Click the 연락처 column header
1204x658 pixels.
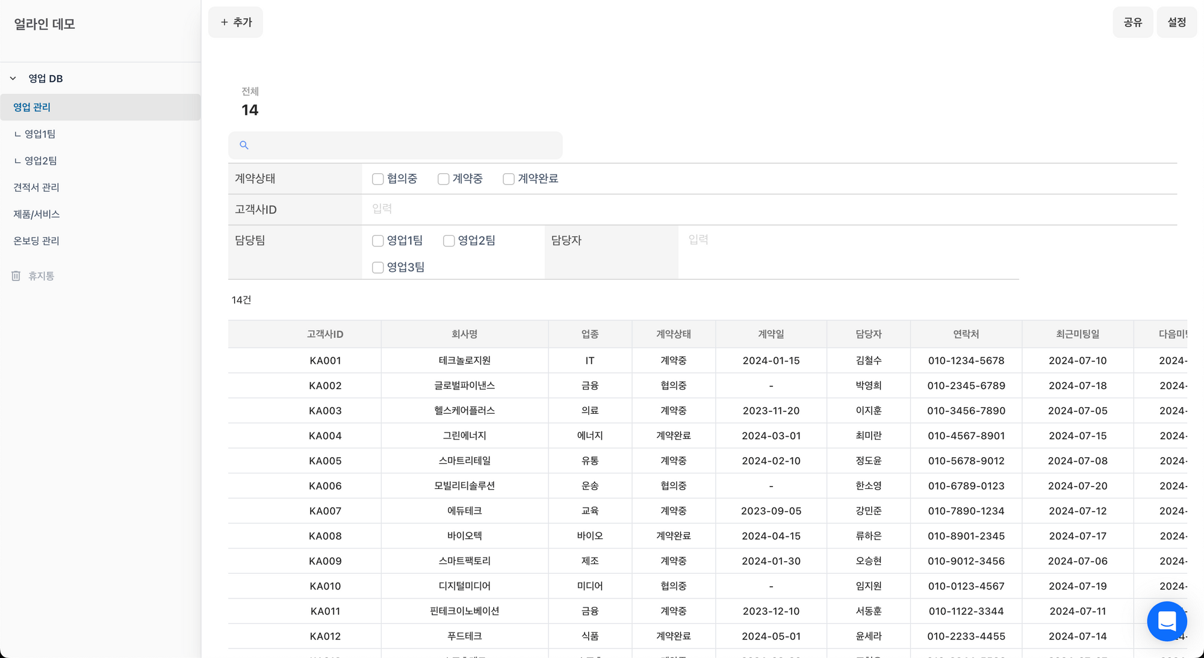click(966, 334)
